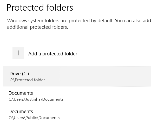Select the highlighted Drive (C:) folder entry

(x=77, y=76)
